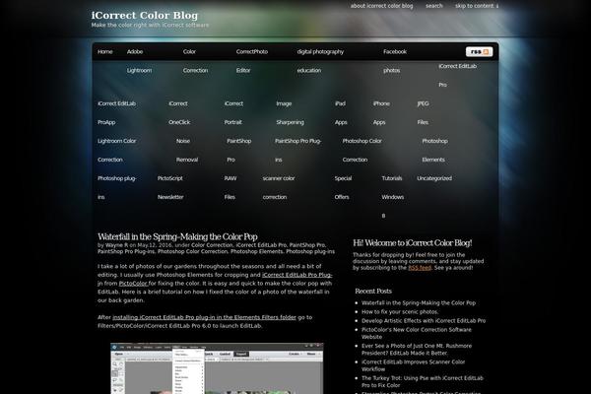The height and width of the screenshot is (394, 591).
Task: Open recent post 'Ever See a Photo of Just One Mt. Rushmore'
Action: pyautogui.click(x=417, y=350)
